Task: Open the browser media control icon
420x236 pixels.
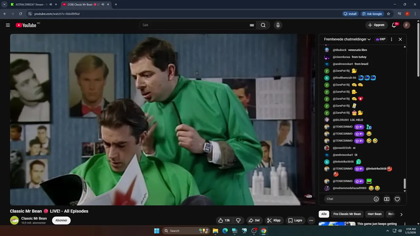Action: [x=399, y=14]
